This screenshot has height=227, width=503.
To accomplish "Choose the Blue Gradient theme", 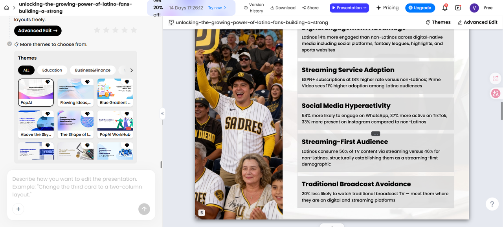I will [115, 93].
